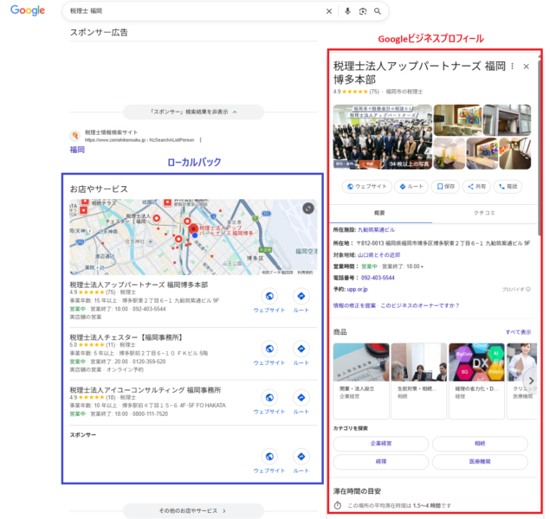Click the 保存 button in business profile

[x=446, y=186]
